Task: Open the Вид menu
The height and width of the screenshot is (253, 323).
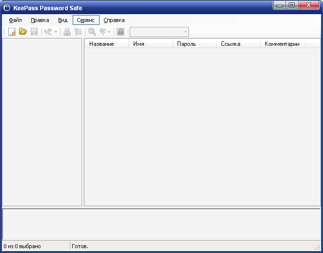Action: click(62, 20)
